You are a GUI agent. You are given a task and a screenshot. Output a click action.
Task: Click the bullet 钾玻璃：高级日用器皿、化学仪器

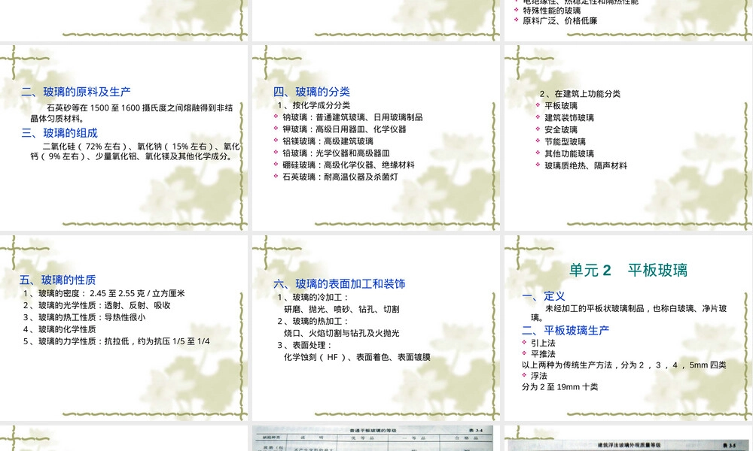click(344, 129)
